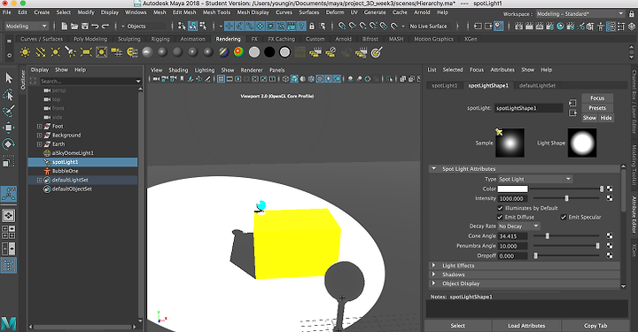The width and height of the screenshot is (638, 332).
Task: Click the Intensity slider
Action: click(566, 198)
